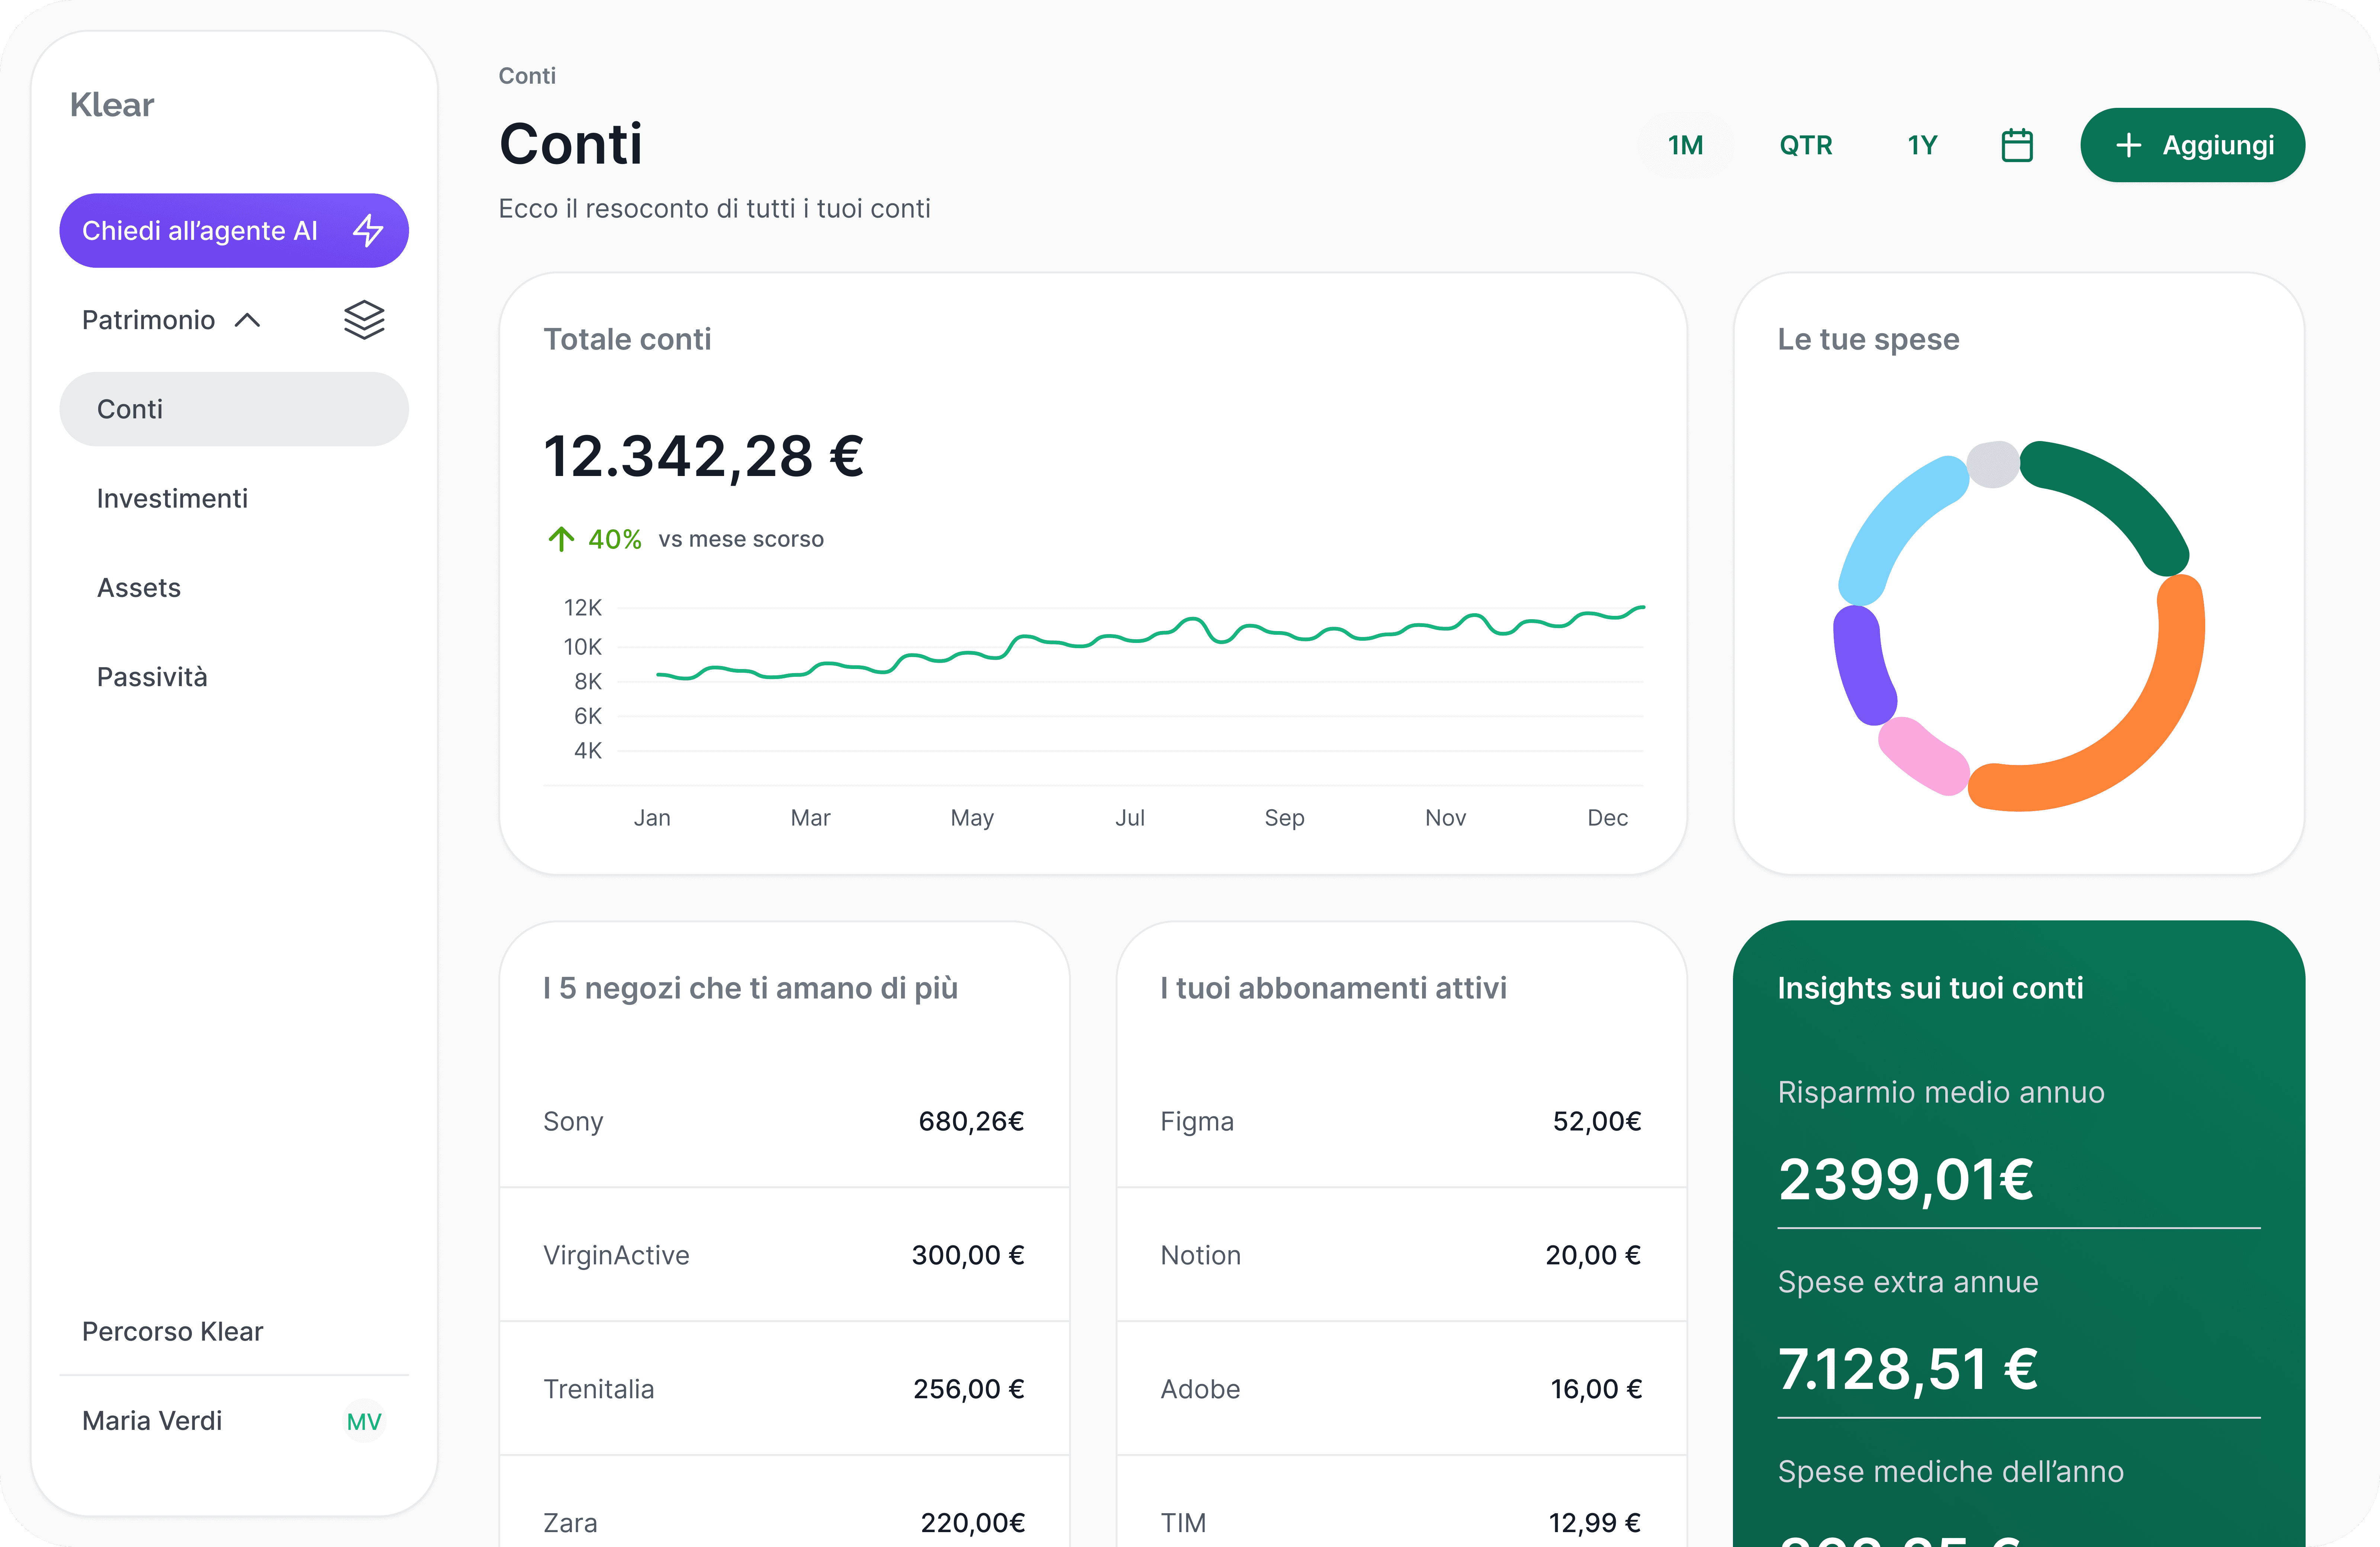
Task: Click the Jan label on chart axis
Action: (x=652, y=818)
